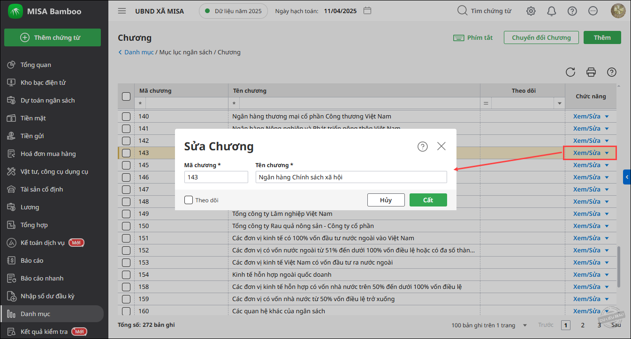Viewport: 631px width, 339px height.
Task: Expand Xem/Sửa dropdown arrow for row 159
Action: 607,299
